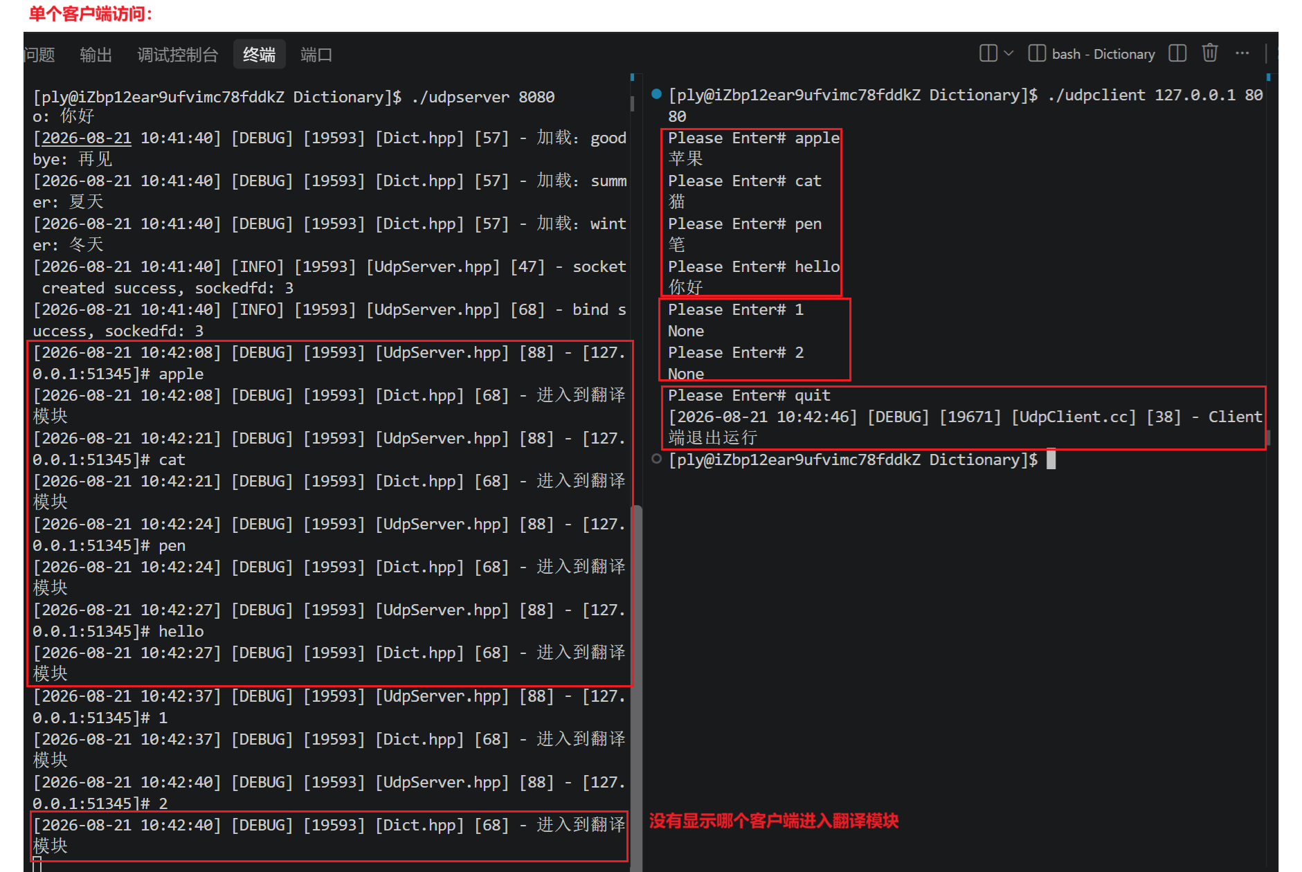Image resolution: width=1302 pixels, height=872 pixels.
Task: Click the '猫' translation output
Action: (x=677, y=202)
